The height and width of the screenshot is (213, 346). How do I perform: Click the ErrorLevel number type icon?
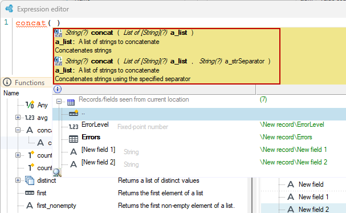tap(74, 127)
